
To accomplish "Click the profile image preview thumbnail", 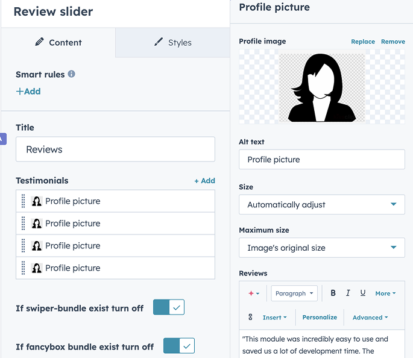I will [322, 87].
